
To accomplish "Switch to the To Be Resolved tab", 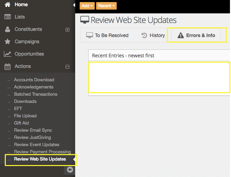I will click(107, 35).
